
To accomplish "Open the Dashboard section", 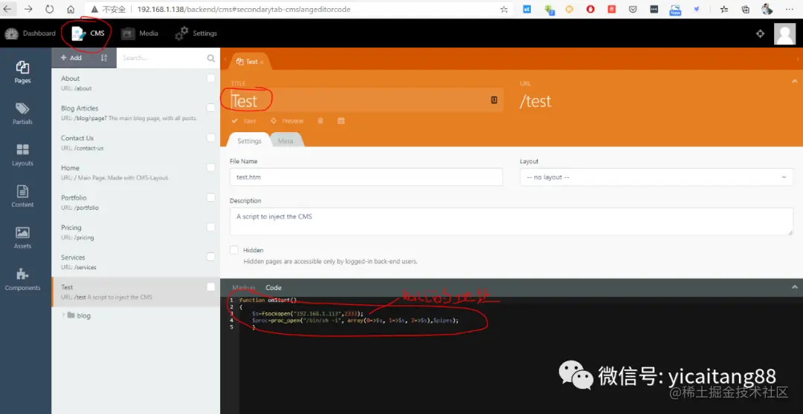I will 30,33.
